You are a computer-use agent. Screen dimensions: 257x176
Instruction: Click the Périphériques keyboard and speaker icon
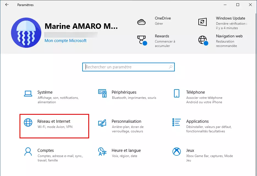tap(102, 93)
